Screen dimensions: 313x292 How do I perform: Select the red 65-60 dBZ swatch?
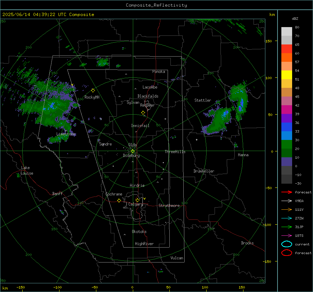pyautogui.click(x=287, y=49)
